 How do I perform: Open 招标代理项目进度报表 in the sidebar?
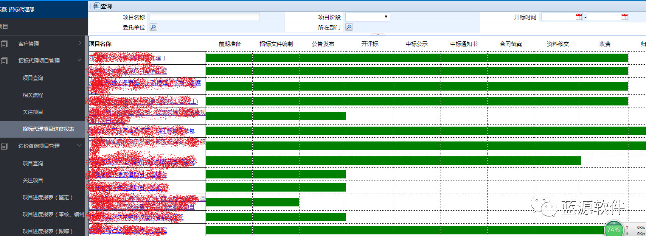click(x=48, y=129)
